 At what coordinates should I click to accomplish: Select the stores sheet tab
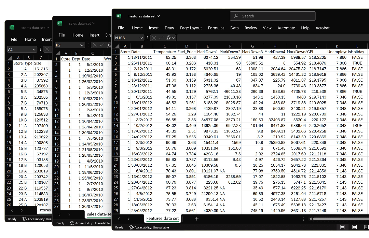point(45,210)
